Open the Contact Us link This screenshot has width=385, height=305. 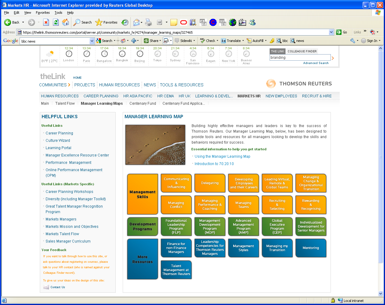click(x=58, y=287)
